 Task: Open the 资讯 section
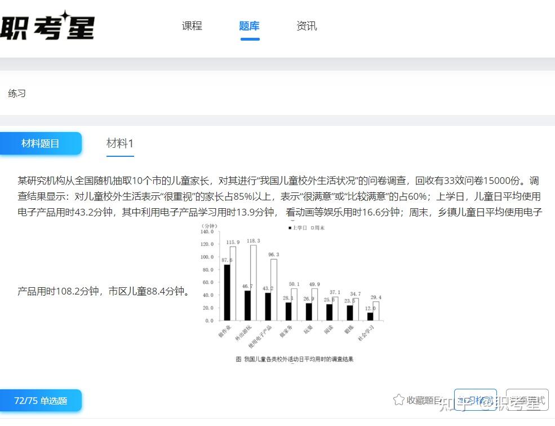[x=306, y=25]
